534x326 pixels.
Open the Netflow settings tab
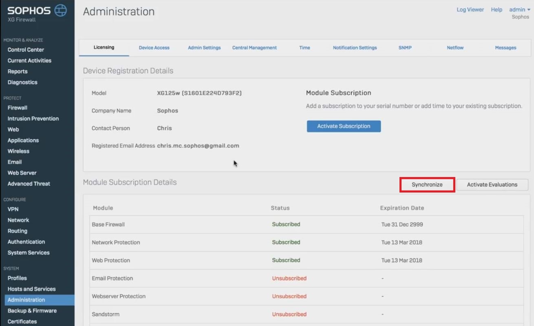[455, 47]
